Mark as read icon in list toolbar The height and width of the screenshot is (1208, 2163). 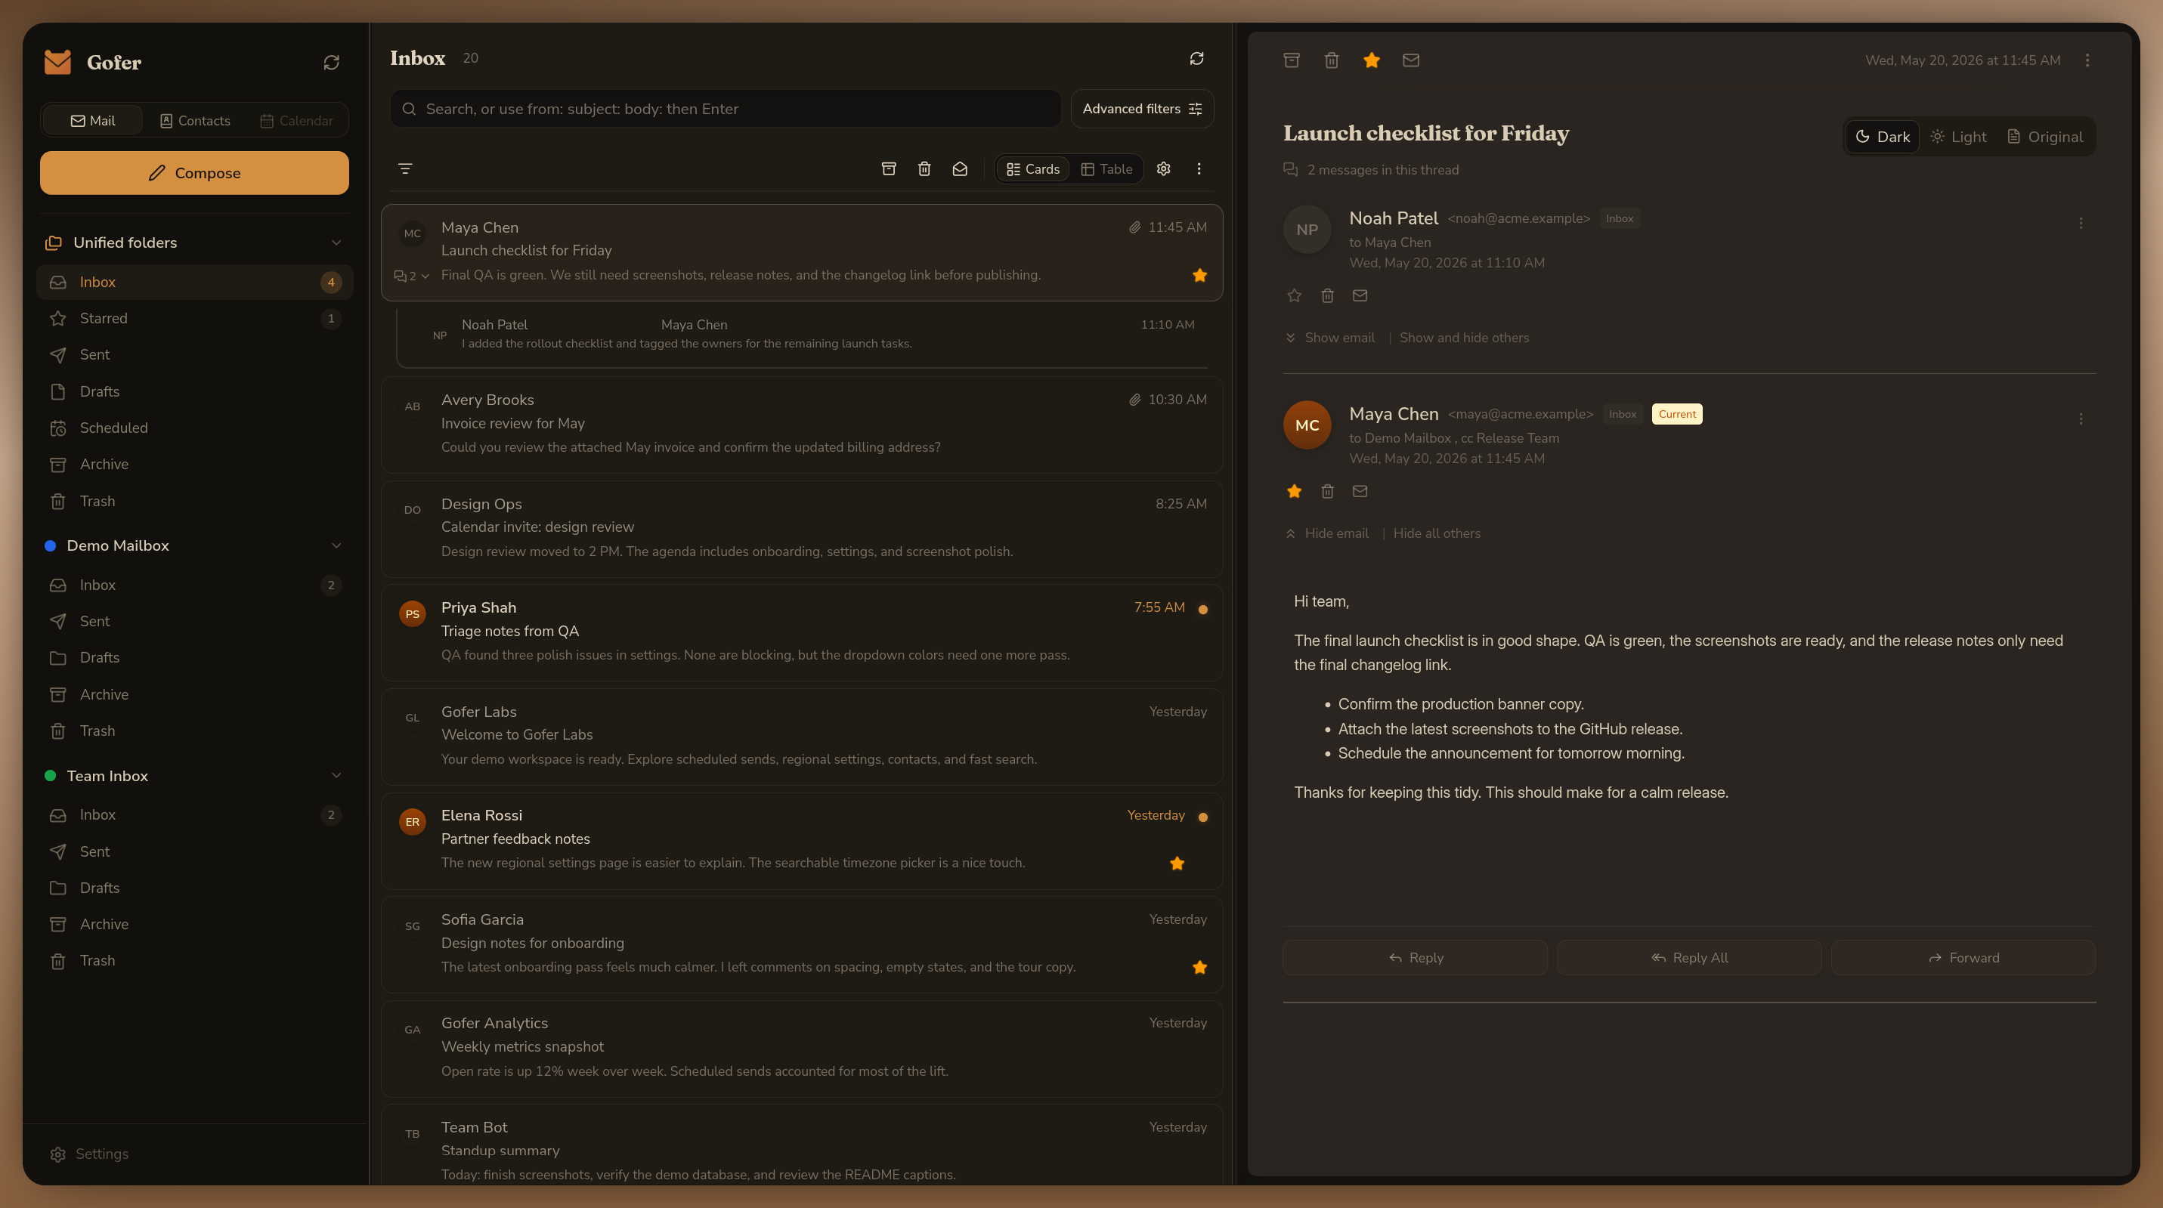click(960, 168)
